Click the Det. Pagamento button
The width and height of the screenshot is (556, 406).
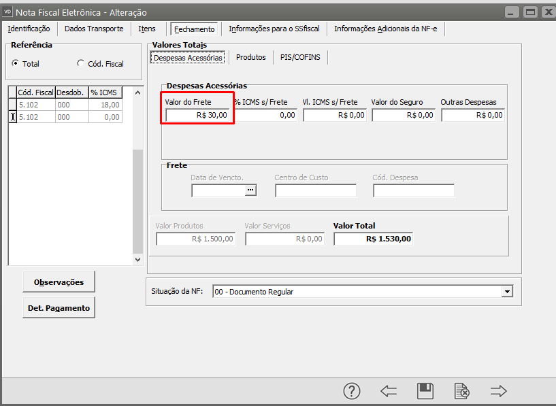pyautogui.click(x=59, y=308)
